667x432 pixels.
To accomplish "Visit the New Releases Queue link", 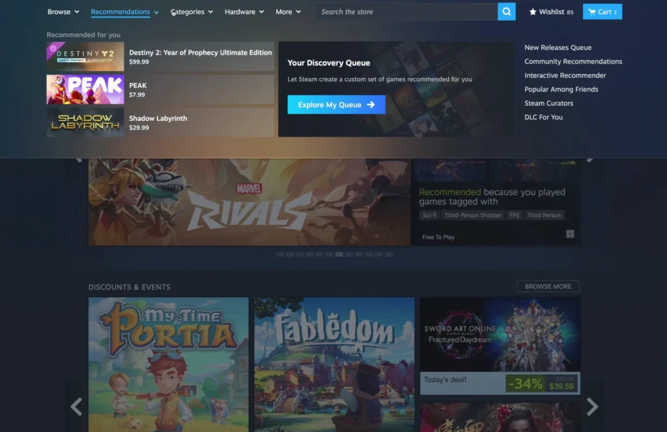I will (558, 47).
